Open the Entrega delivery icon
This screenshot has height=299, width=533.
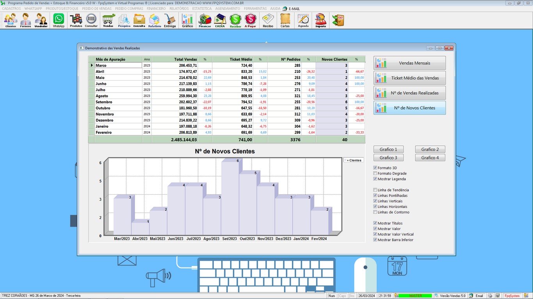click(170, 21)
